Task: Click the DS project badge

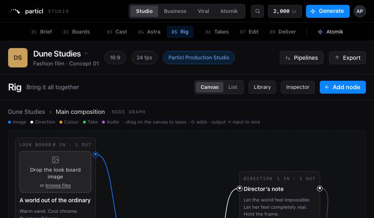Action: [18, 58]
